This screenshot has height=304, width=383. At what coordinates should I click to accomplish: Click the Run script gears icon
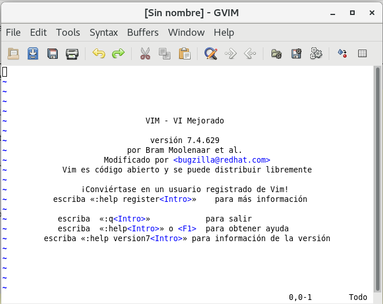[316, 54]
